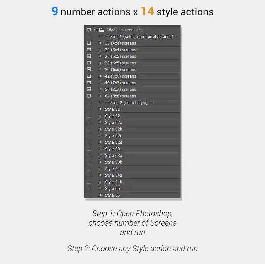The image size is (265, 264).
Task: Enable dialog checkbox for Style 06
Action: click(89, 195)
